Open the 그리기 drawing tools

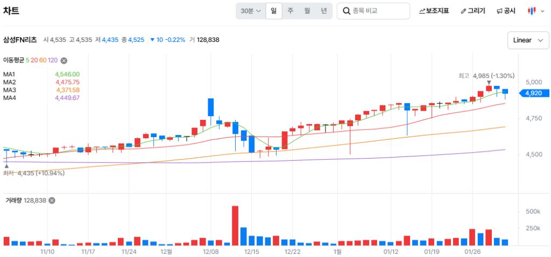point(472,11)
